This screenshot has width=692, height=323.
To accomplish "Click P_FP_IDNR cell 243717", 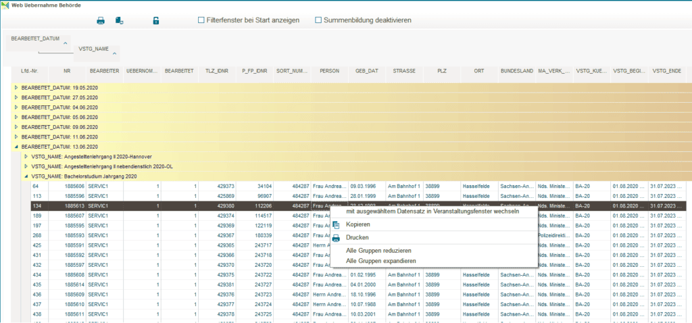I will coord(255,245).
